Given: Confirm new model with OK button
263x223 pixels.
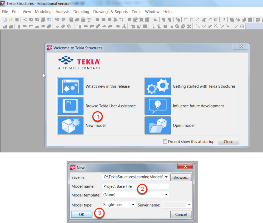Looking at the screenshot, I should click(82, 214).
